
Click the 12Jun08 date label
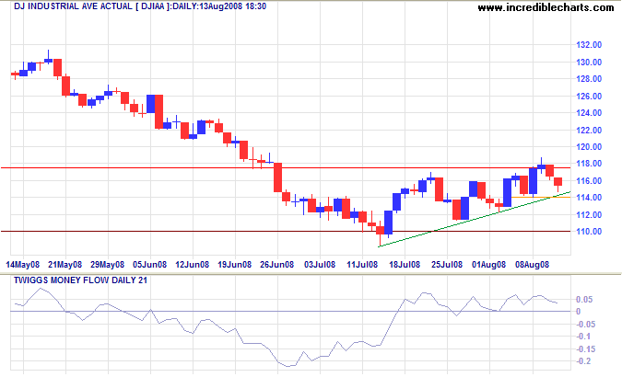click(192, 265)
